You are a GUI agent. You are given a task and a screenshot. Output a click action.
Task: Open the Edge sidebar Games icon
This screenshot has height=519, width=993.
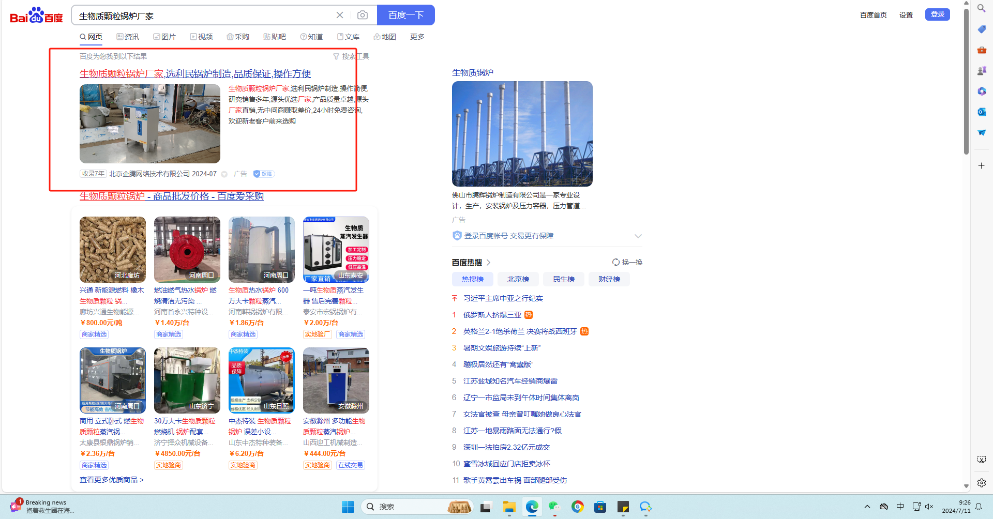point(981,70)
